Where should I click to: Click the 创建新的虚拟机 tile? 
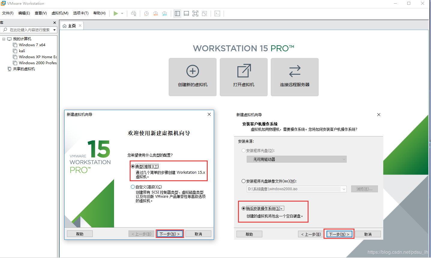click(193, 77)
